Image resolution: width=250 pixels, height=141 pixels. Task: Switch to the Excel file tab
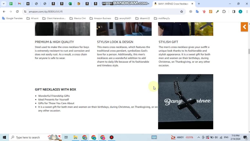point(70,4)
